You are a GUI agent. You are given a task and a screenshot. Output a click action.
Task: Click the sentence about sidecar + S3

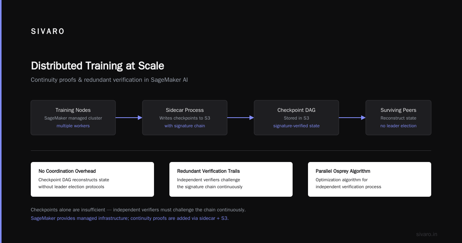pos(130,218)
